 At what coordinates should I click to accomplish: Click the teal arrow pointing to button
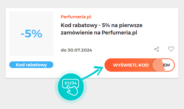[93, 72]
